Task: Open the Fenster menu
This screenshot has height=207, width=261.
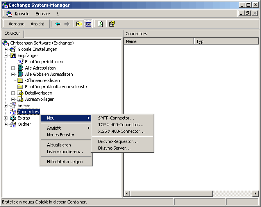Action: (x=43, y=14)
